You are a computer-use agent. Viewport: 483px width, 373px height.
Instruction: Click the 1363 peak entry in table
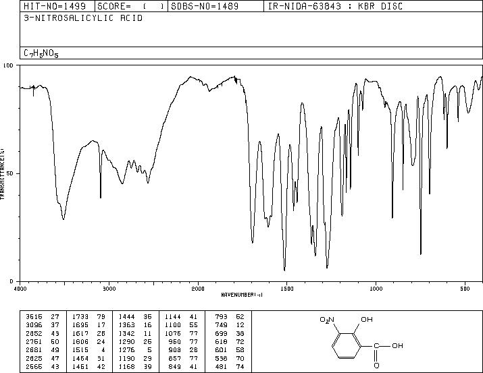[x=135, y=325]
